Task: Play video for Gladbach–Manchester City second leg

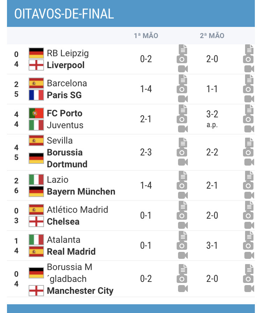Action: coord(249,289)
